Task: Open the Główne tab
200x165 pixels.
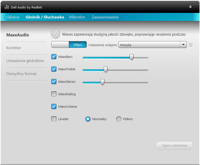Action: (13, 17)
